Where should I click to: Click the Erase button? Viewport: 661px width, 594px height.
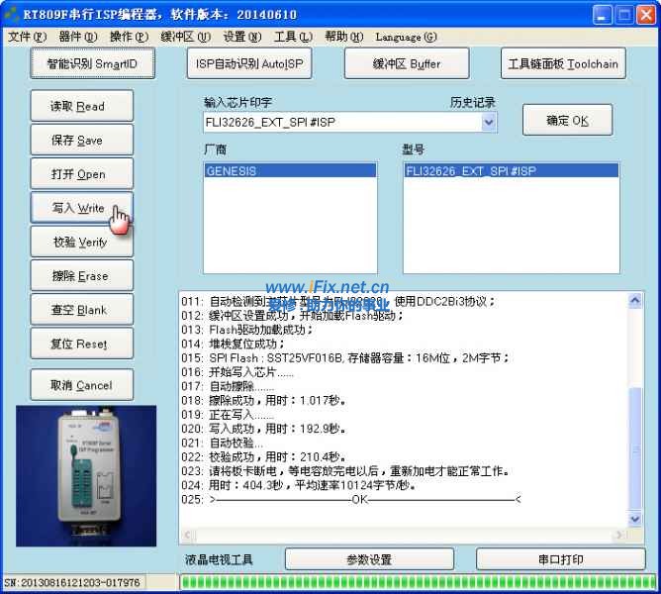click(78, 276)
